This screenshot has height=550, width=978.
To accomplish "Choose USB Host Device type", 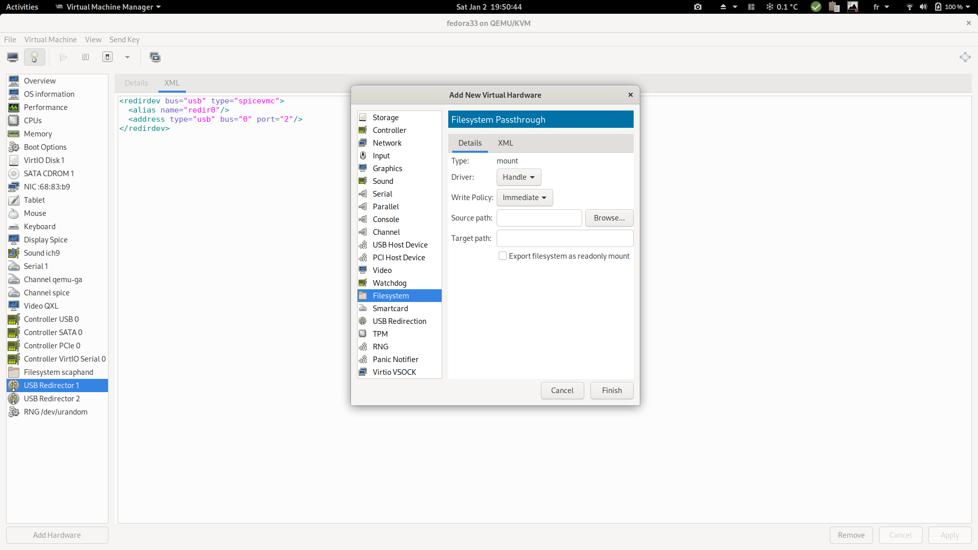I will tap(399, 244).
